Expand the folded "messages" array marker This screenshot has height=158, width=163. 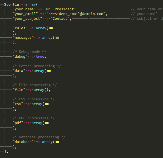point(57,38)
